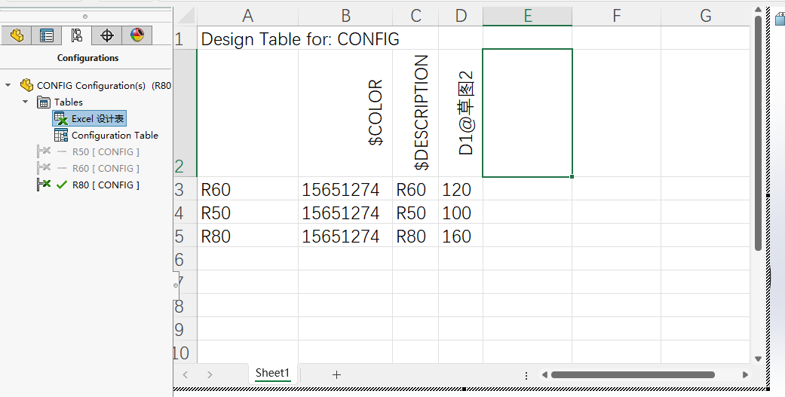785x397 pixels.
Task: Click the $DESCRIPTION header cell
Action: tap(415, 113)
